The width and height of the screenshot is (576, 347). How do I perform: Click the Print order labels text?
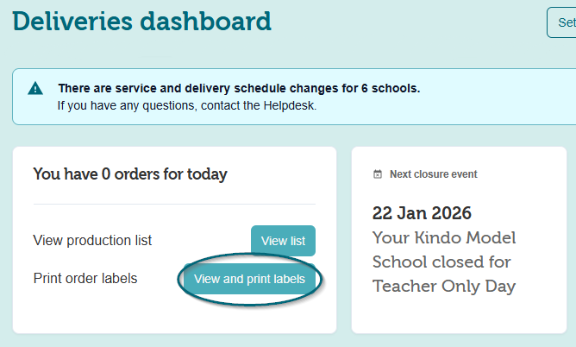(85, 279)
